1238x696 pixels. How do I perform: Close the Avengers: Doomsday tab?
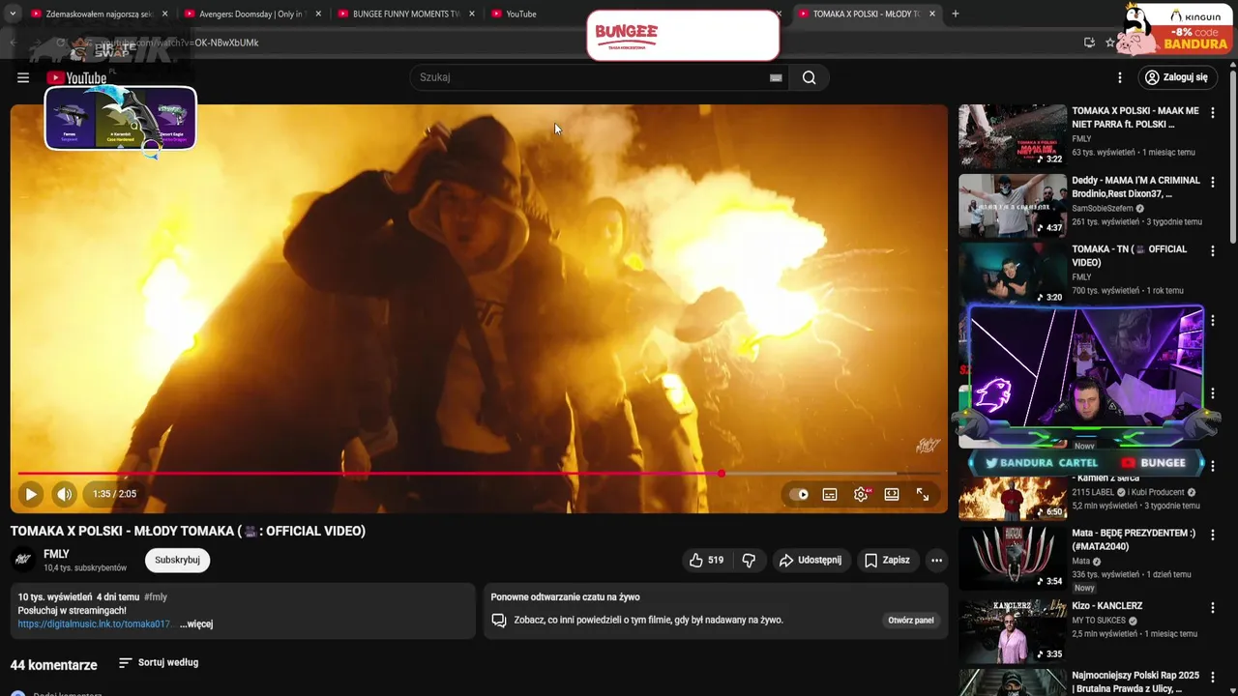pyautogui.click(x=318, y=14)
